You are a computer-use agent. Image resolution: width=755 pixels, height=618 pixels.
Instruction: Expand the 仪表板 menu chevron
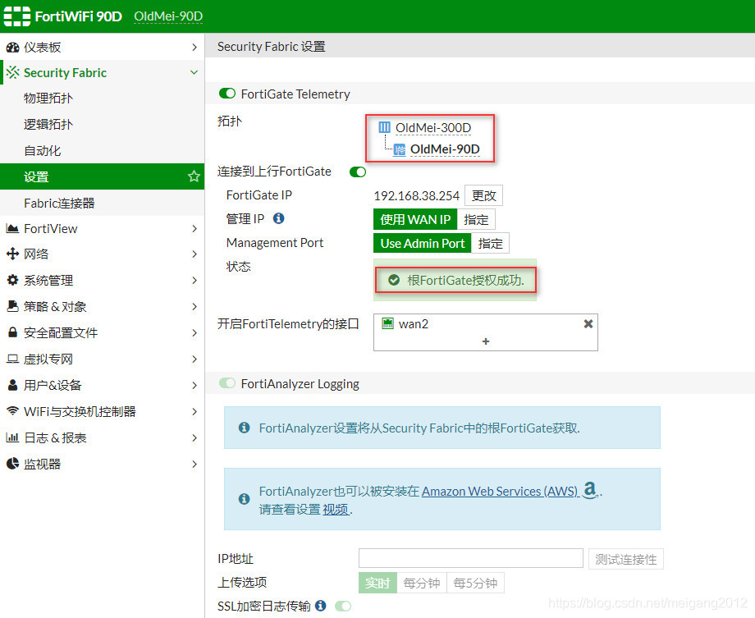[x=194, y=48]
